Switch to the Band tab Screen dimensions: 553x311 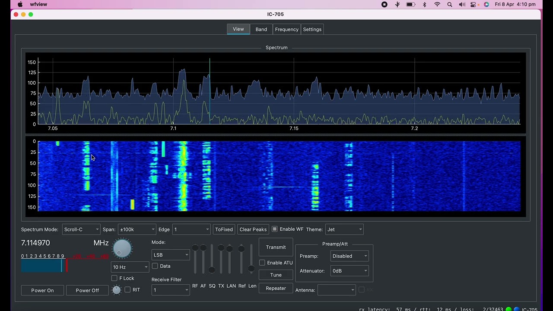(261, 29)
